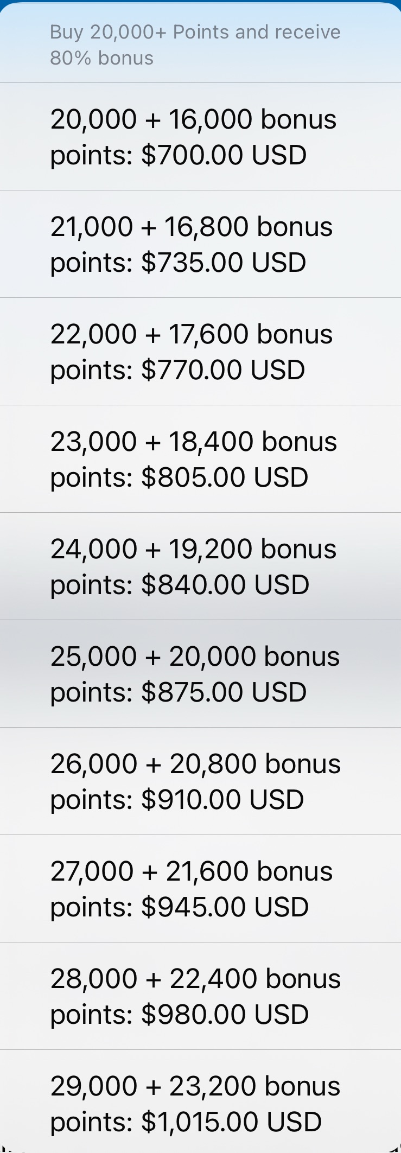Select 28,000 + 22,400 bonus points

point(200,996)
